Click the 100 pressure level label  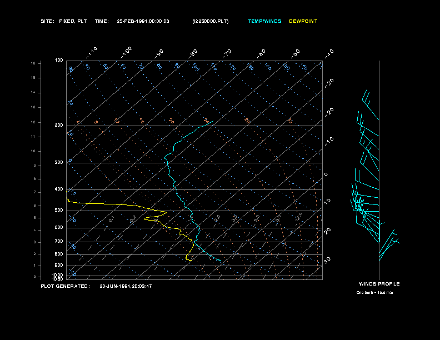tap(59, 61)
